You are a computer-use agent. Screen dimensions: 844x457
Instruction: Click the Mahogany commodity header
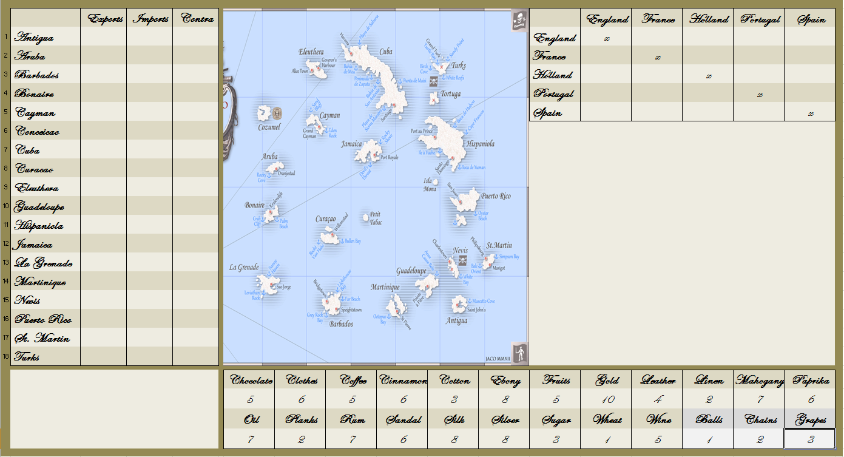759,380
